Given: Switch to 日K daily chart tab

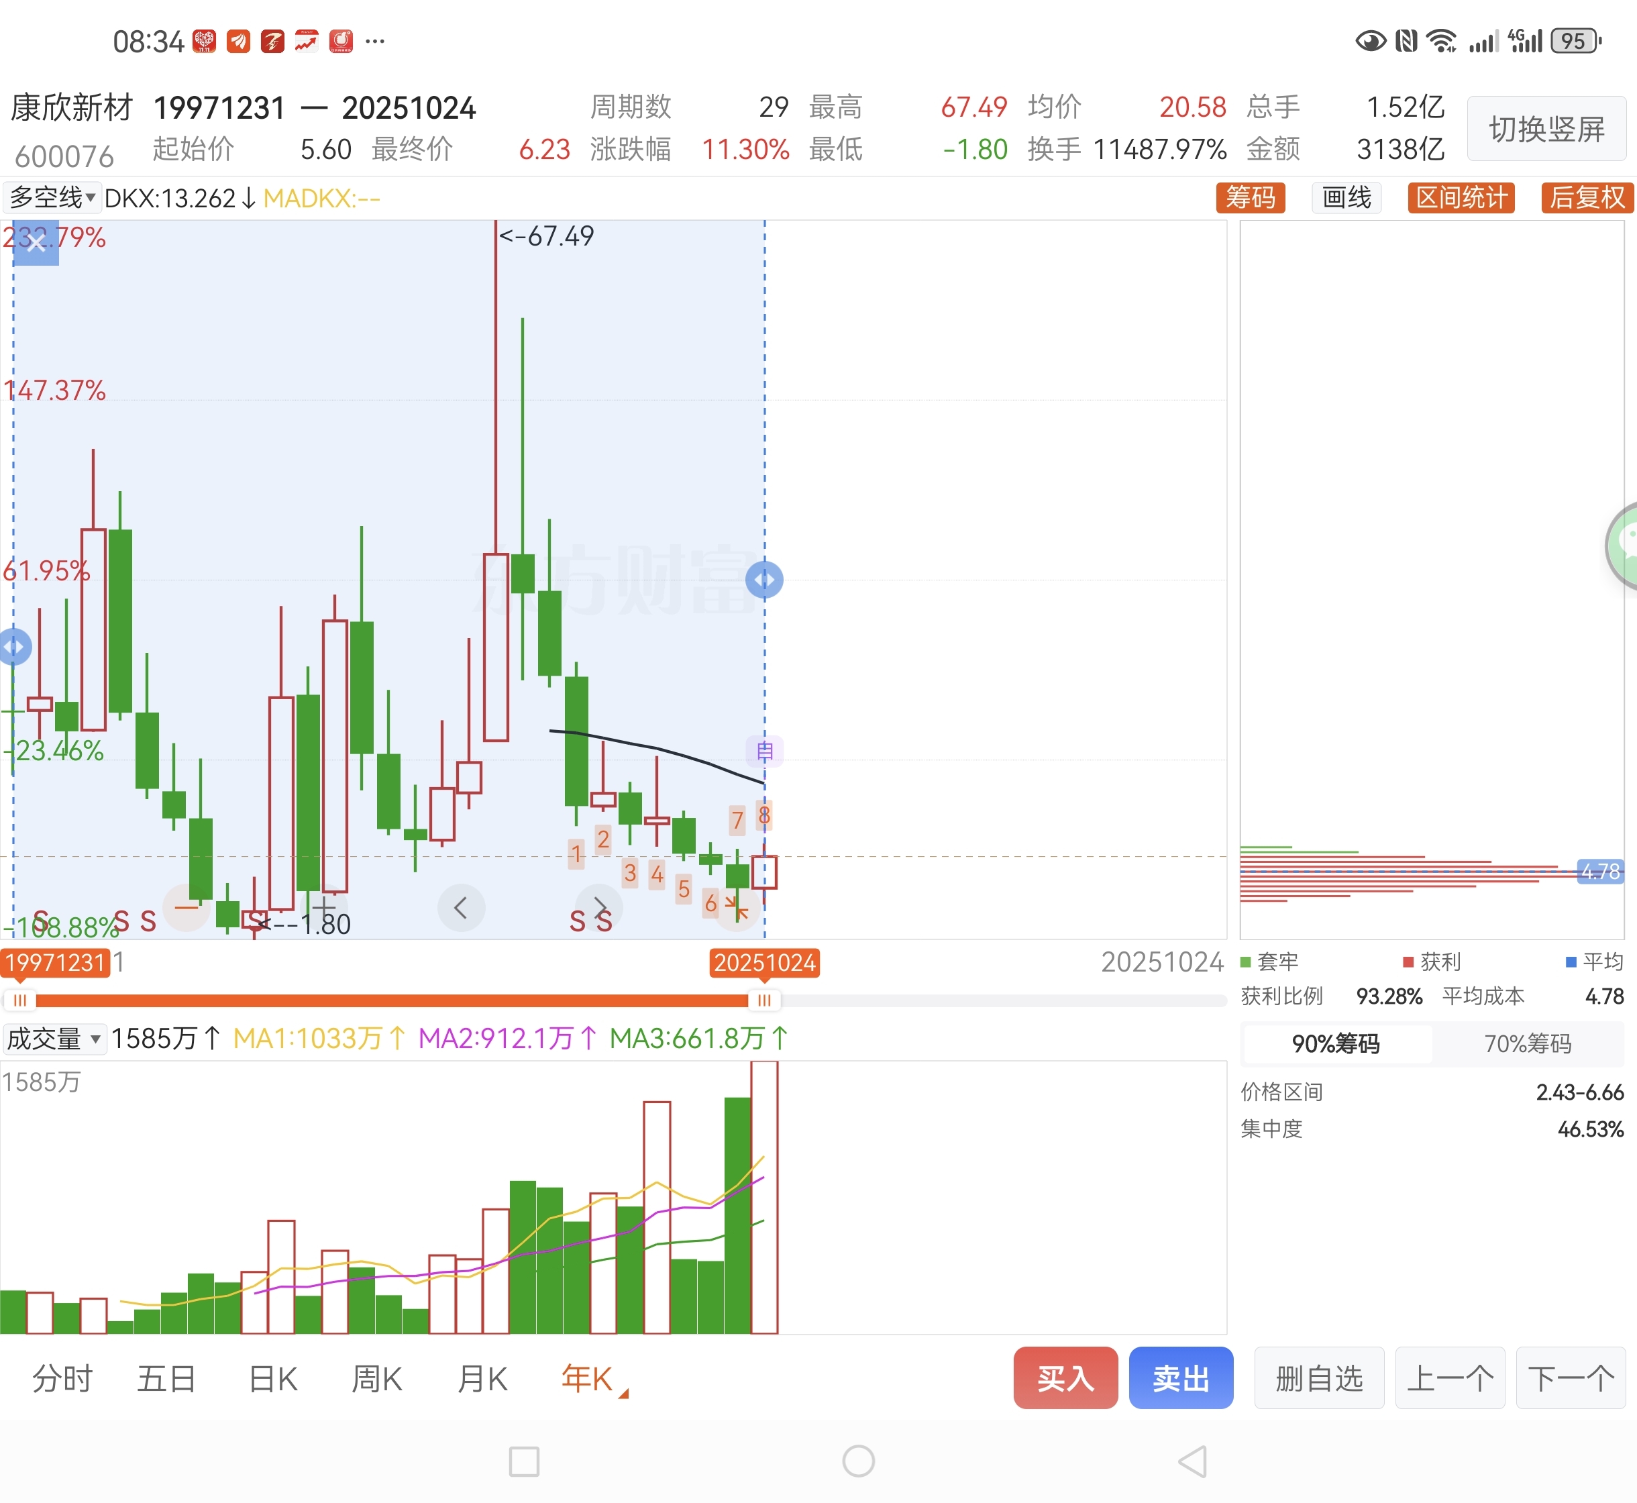Looking at the screenshot, I should 272,1379.
